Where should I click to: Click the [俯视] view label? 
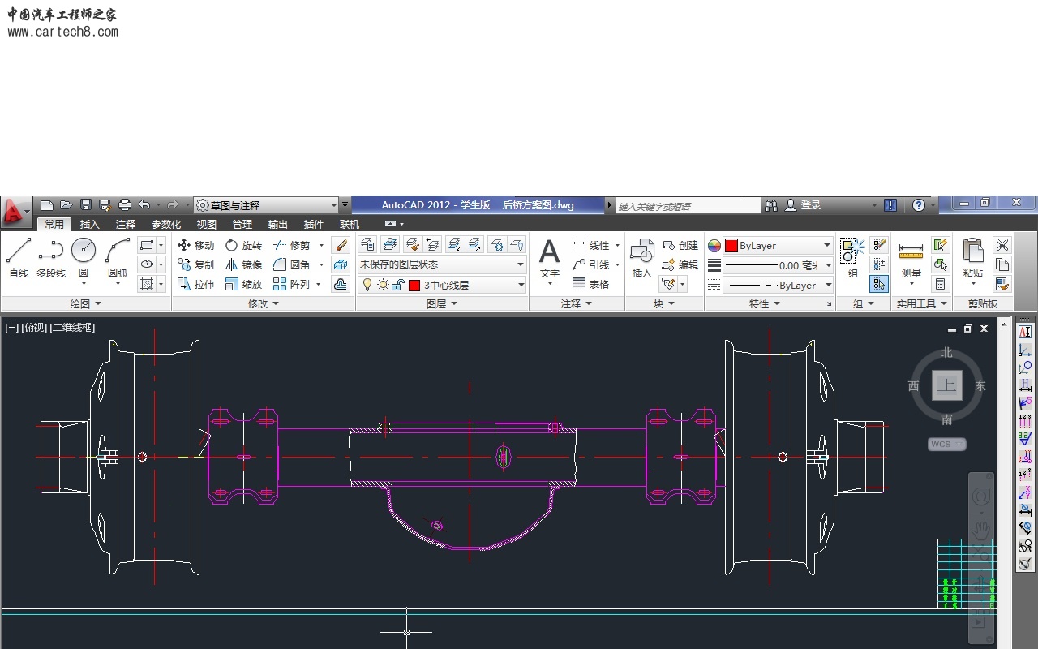(x=35, y=328)
